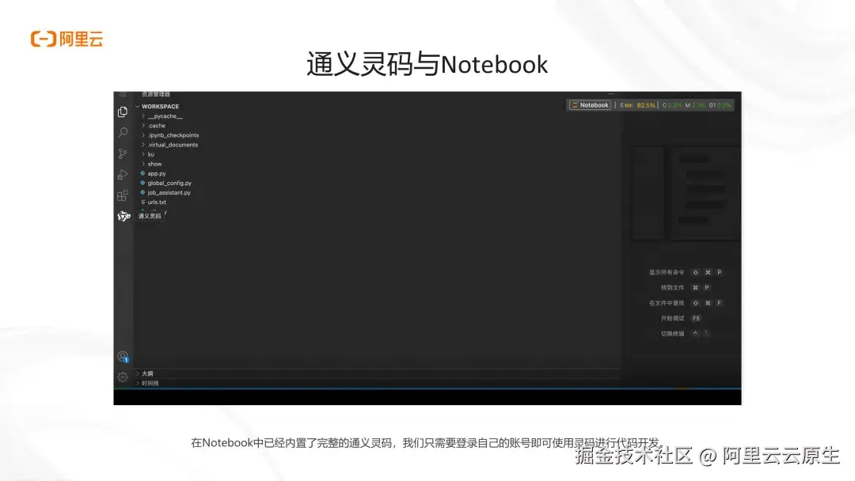Click the Alibaba Cloud 阿里云 logo

point(66,39)
